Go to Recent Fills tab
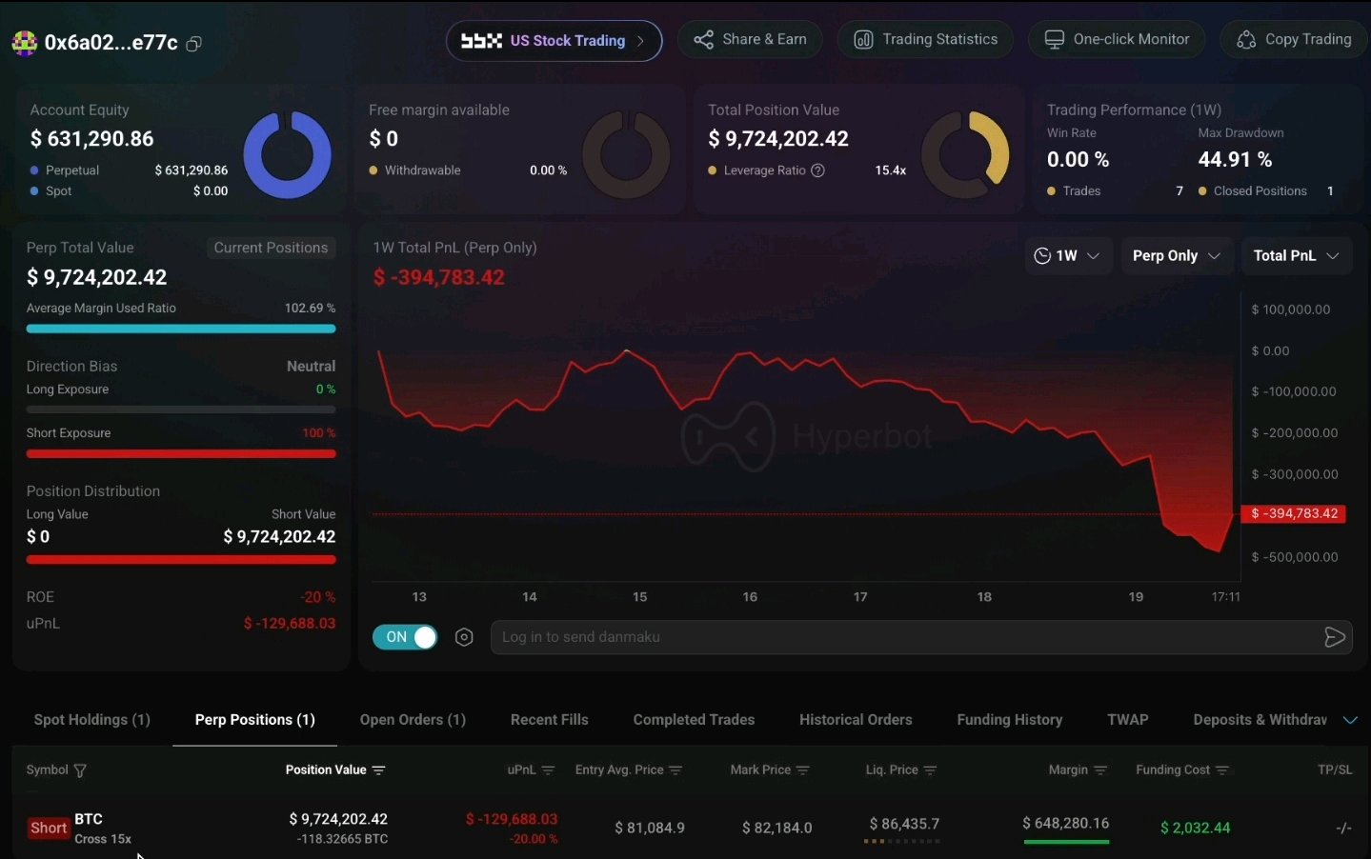 [x=550, y=720]
